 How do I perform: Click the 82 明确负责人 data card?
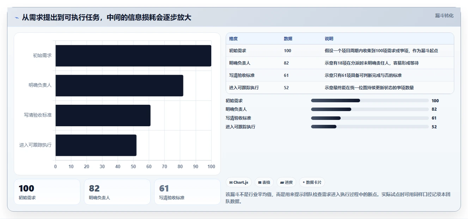coord(117,192)
